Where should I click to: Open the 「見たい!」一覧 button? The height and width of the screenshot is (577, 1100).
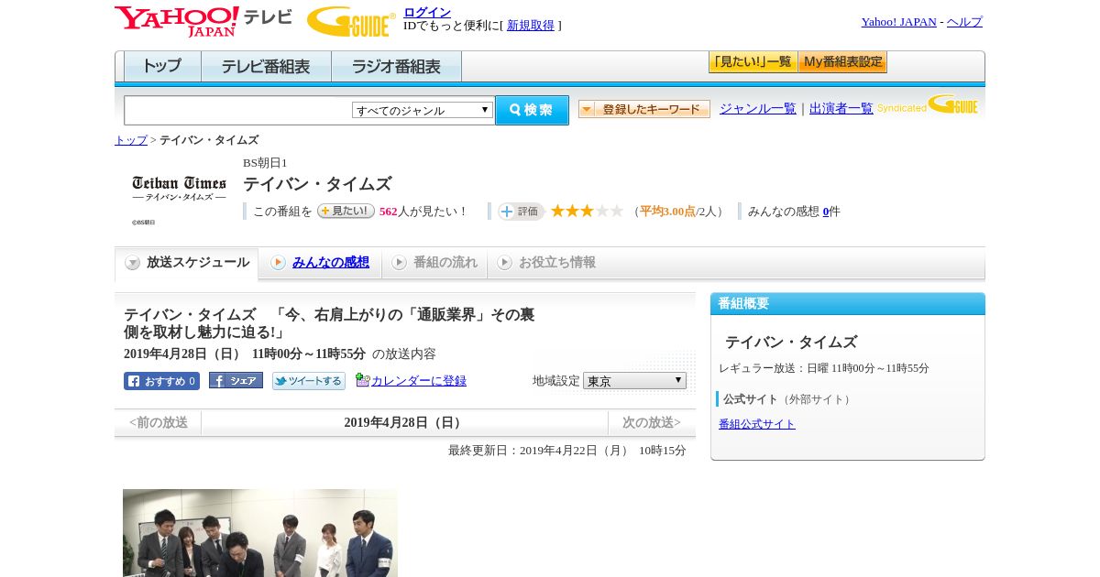753,62
